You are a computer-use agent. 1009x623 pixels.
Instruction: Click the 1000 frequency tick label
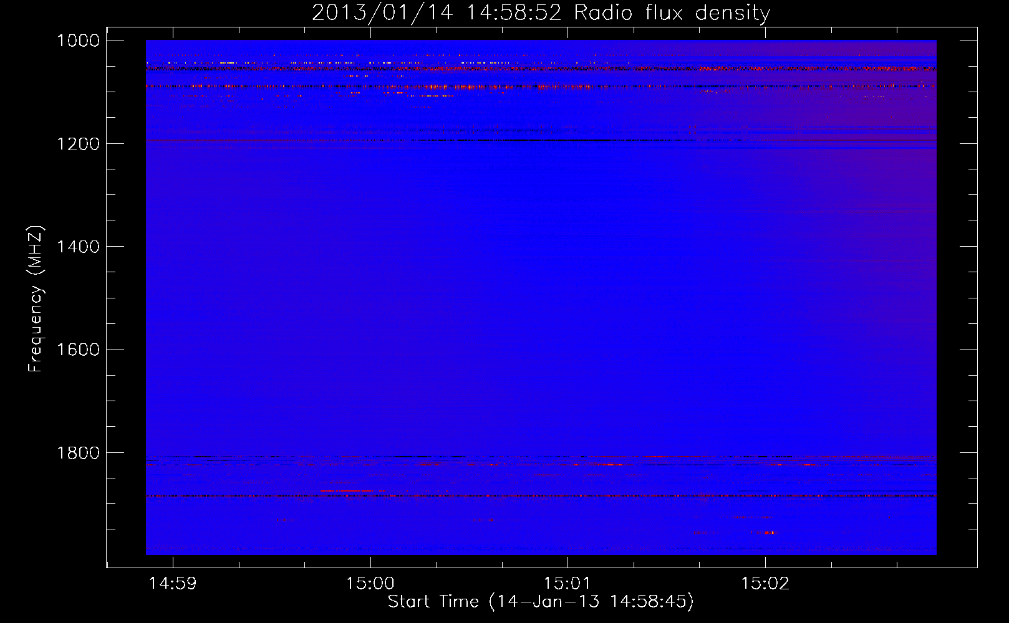[x=78, y=40]
